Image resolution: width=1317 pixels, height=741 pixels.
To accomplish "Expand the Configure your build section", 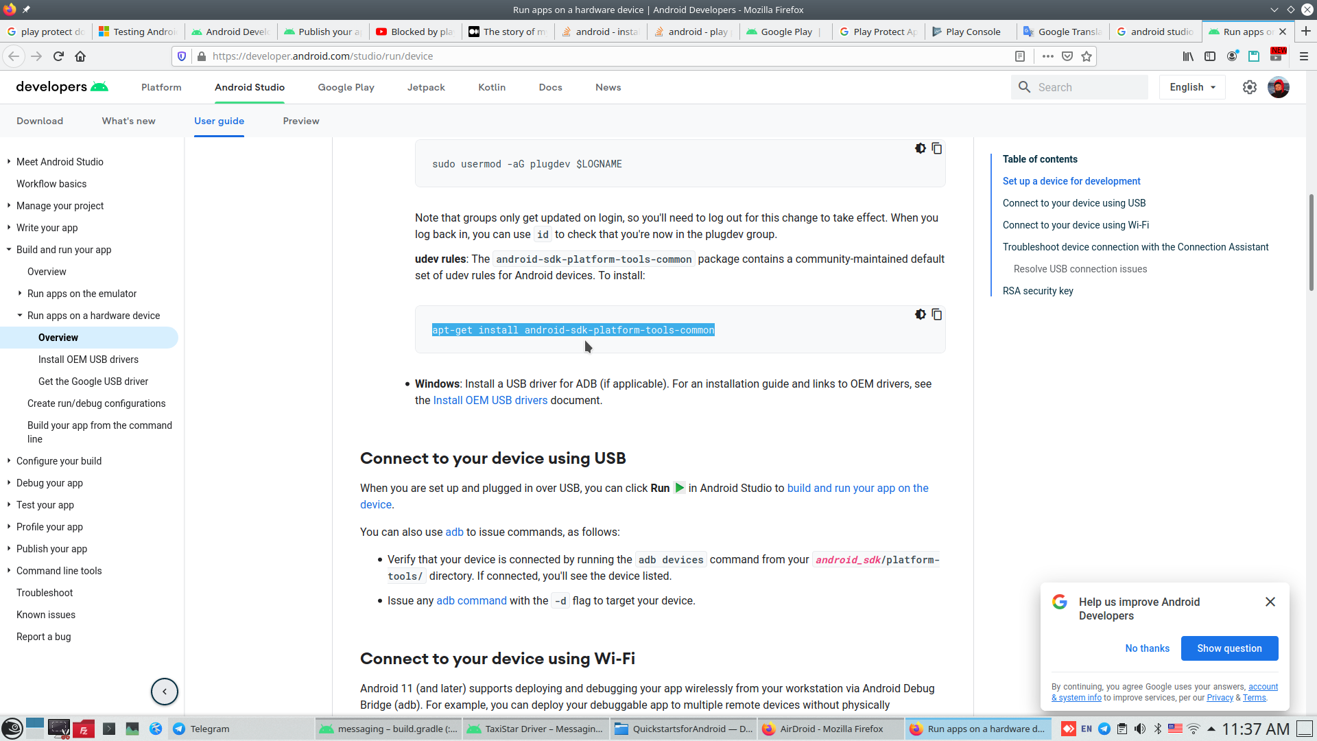I will [9, 461].
